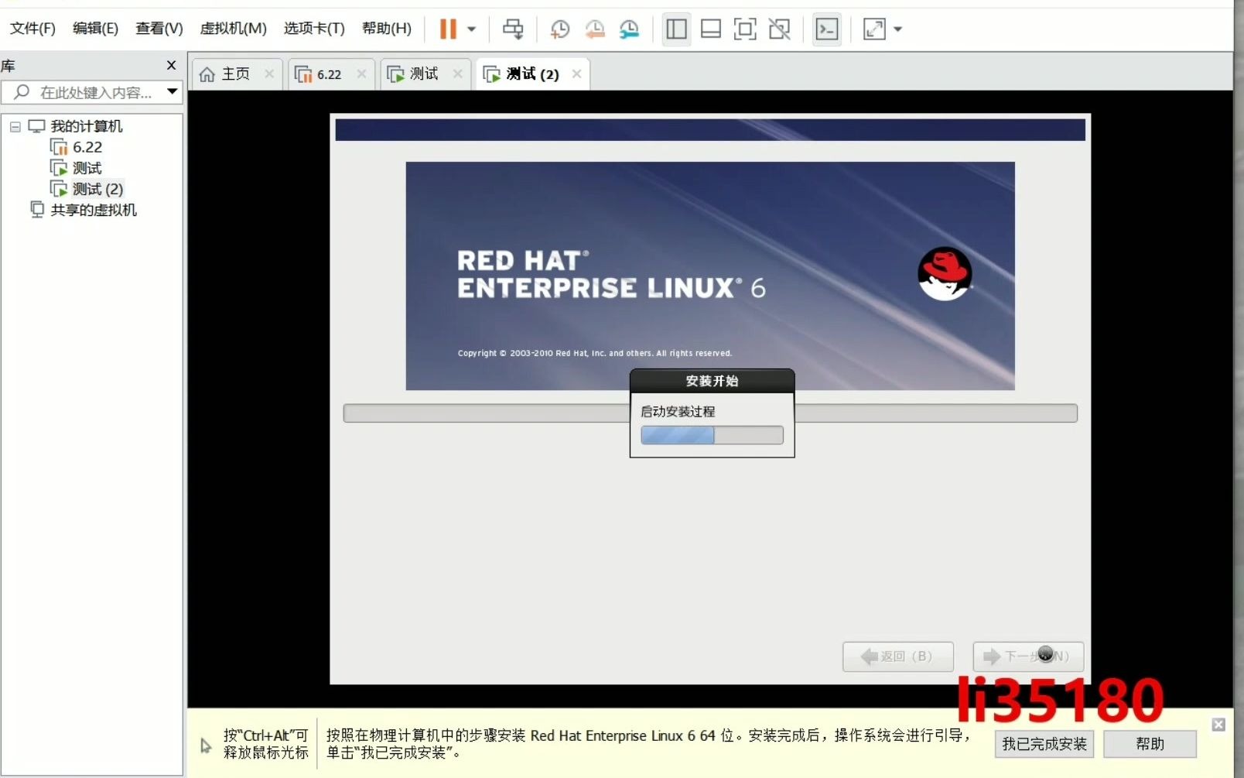Image resolution: width=1244 pixels, height=778 pixels.
Task: Enter Unity mode
Action: 779,29
